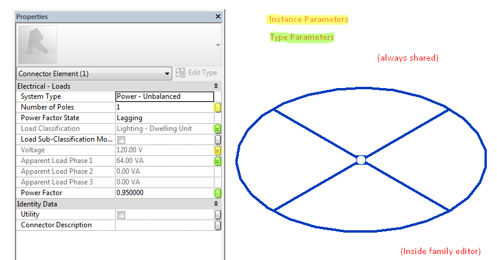Screen dimensions: 497x260
Task: Click associate parameter button for Apparent Load Phase 1
Action: point(218,161)
